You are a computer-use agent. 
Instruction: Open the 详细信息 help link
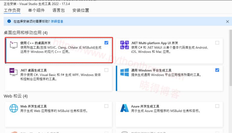point(57,22)
